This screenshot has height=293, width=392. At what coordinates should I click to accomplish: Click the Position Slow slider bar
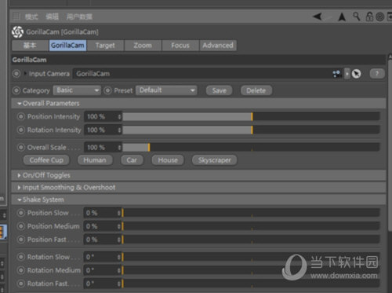(251, 213)
